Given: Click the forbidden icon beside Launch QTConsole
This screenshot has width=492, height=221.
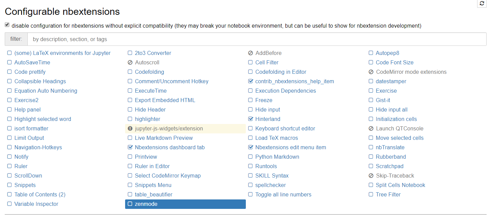Looking at the screenshot, I should coord(371,129).
